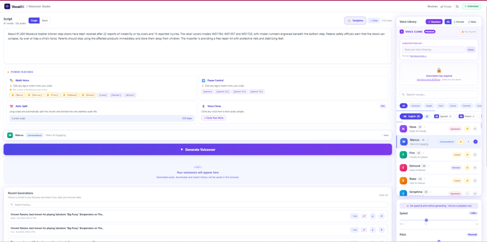Screen dimensions: 487x242
Task: Play the Blake recent generation
Action: coord(382,216)
